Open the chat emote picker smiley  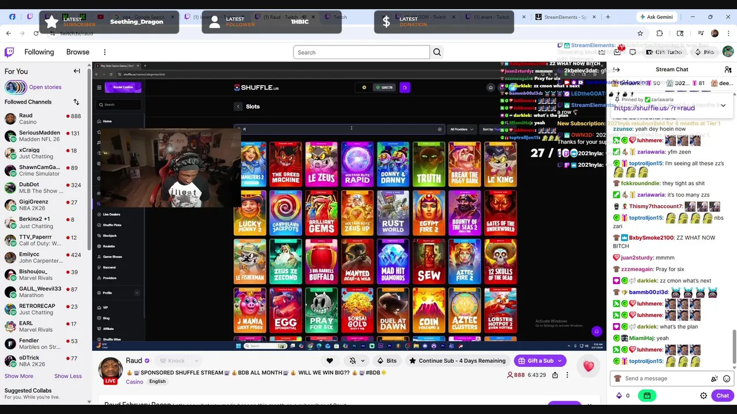[x=727, y=378]
